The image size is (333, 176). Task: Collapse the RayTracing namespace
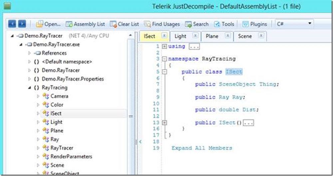coord(30,88)
